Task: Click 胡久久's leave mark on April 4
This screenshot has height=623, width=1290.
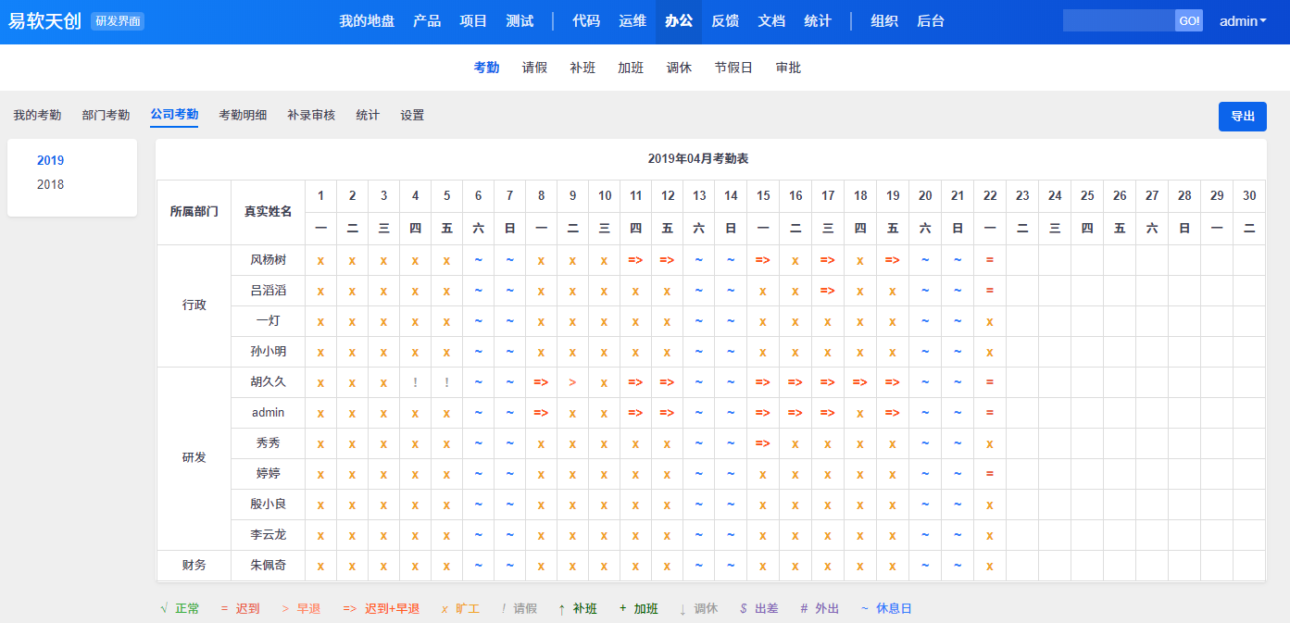Action: (415, 382)
